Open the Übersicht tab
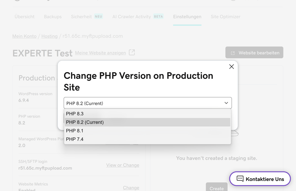Image resolution: width=296 pixels, height=191 pixels. [24, 17]
